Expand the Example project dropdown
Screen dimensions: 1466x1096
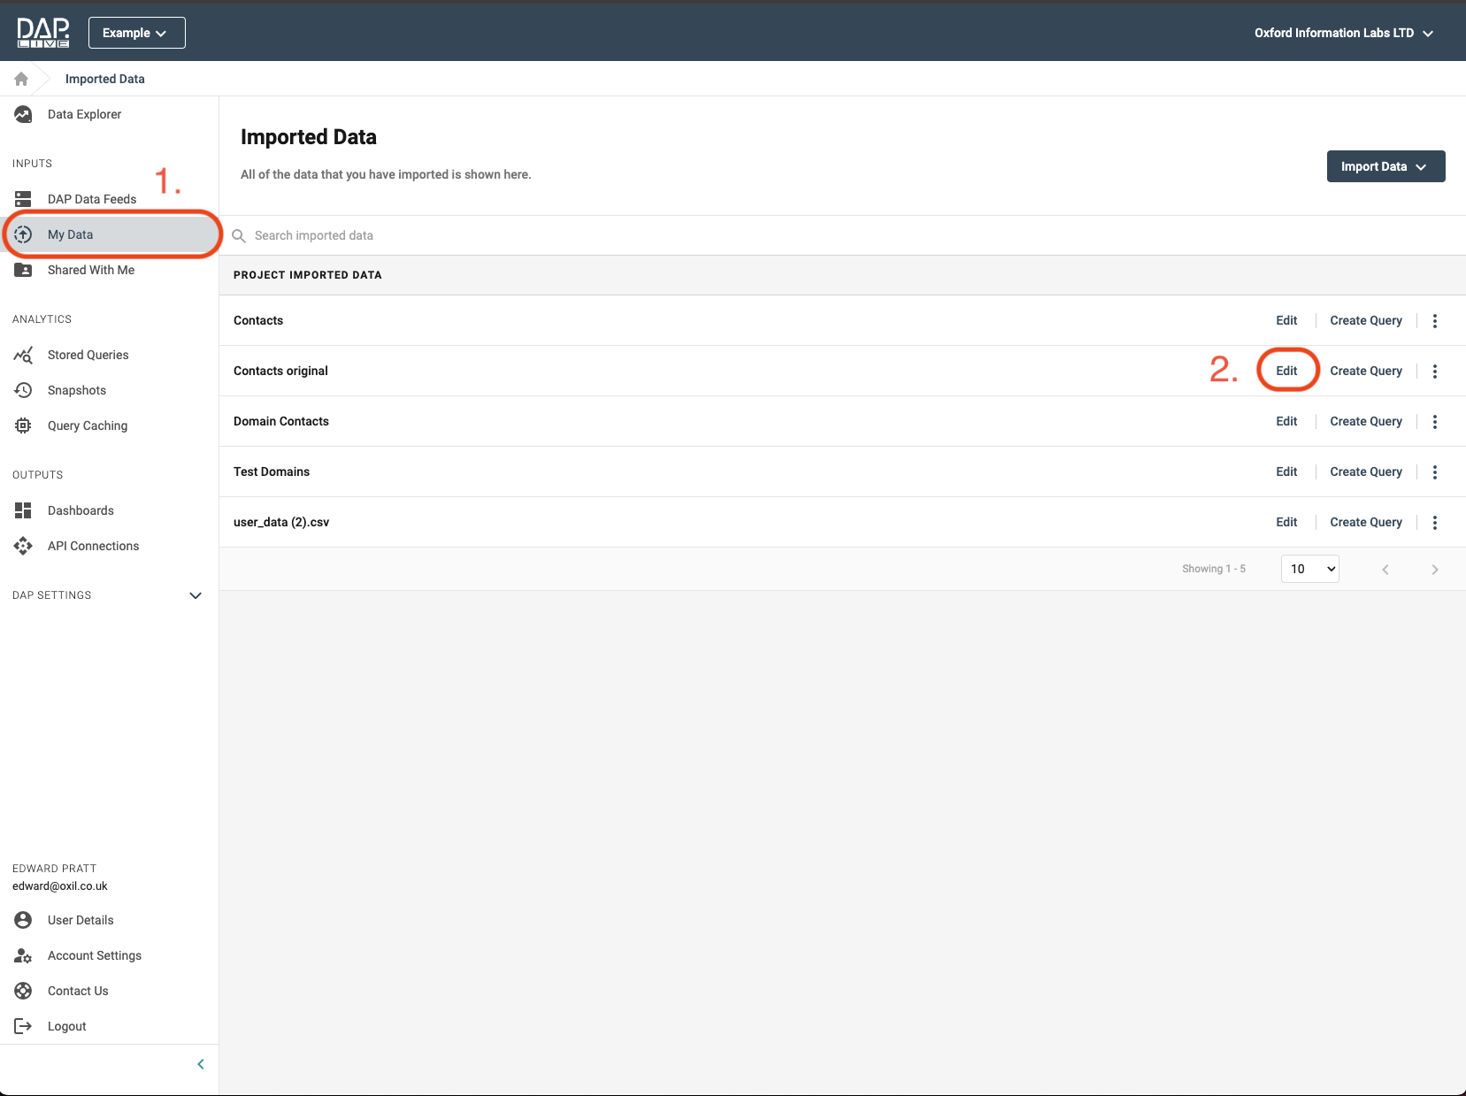click(136, 33)
